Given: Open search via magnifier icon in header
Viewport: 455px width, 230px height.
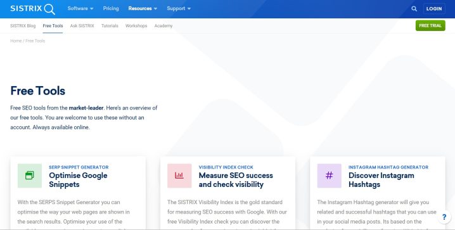Looking at the screenshot, I should tap(414, 9).
